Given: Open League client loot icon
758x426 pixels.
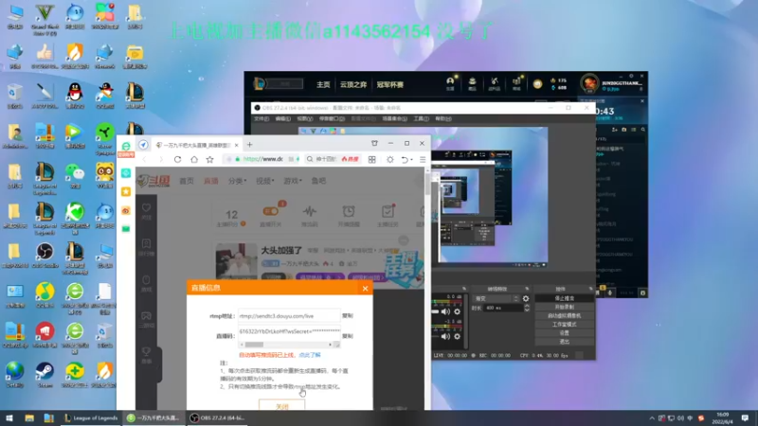Looking at the screenshot, I should point(494,83).
